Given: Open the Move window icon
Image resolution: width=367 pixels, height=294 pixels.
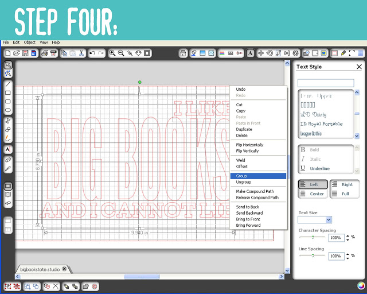Looking at the screenshot, I should [x=261, y=53].
